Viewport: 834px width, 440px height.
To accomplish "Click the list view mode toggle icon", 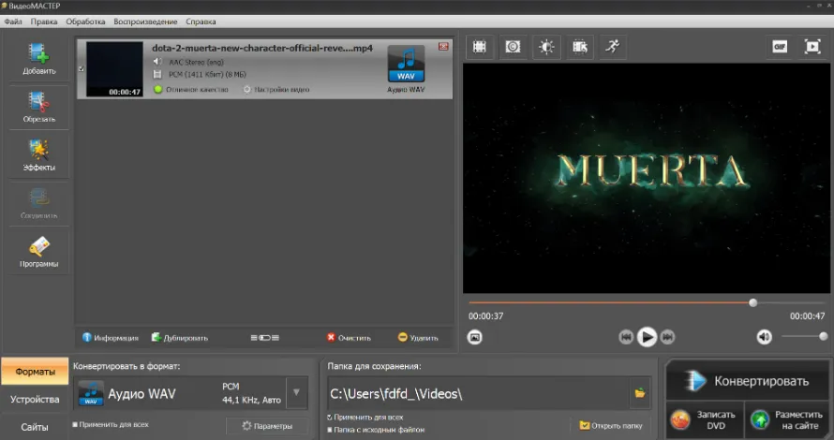I will [x=265, y=337].
